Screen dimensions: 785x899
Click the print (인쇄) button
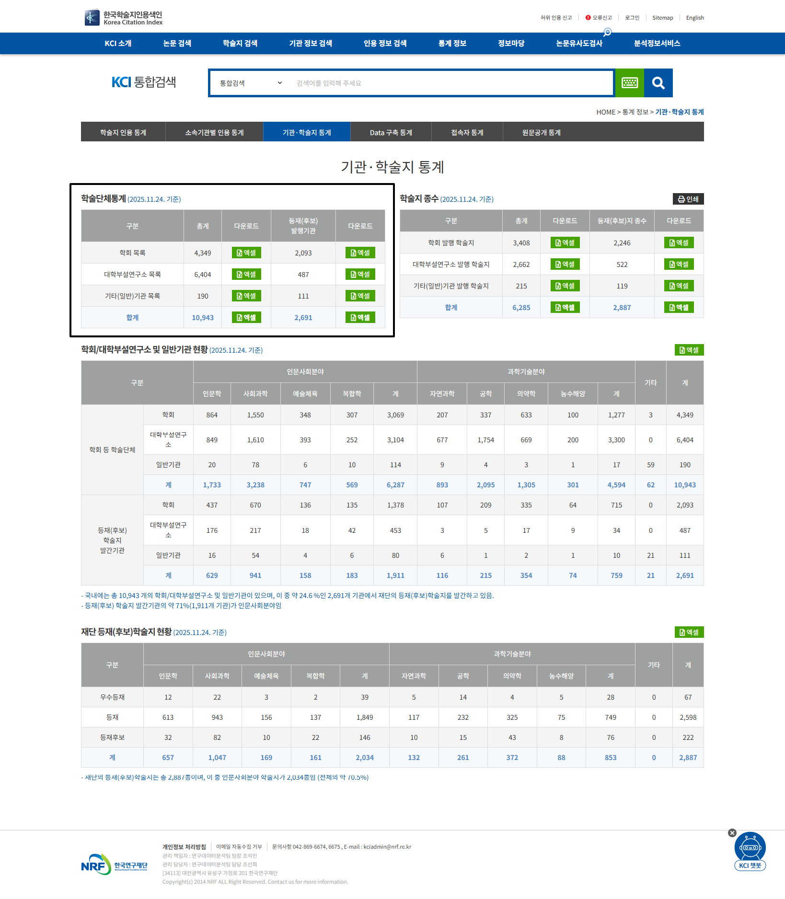688,199
